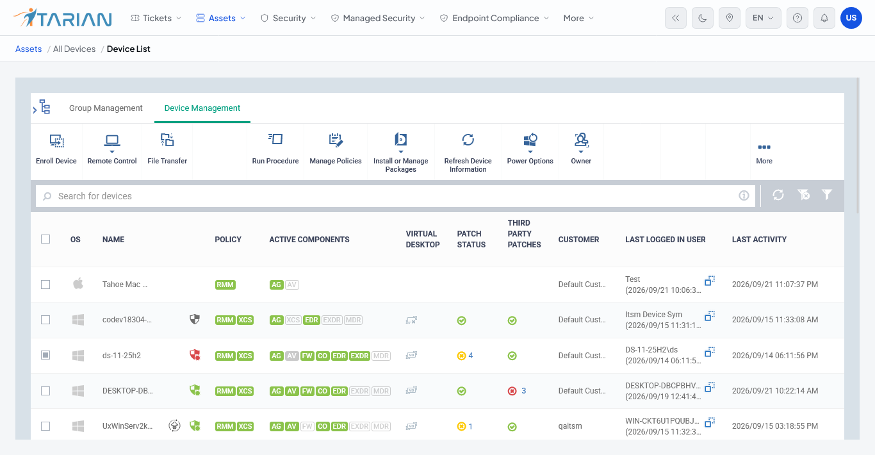The width and height of the screenshot is (875, 455).
Task: Open the 4 patch count link for ds-11-25h2
Action: click(x=471, y=356)
